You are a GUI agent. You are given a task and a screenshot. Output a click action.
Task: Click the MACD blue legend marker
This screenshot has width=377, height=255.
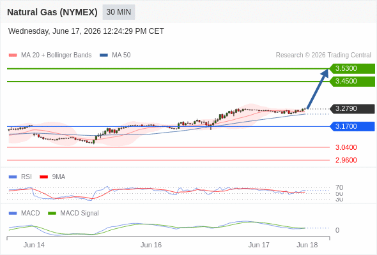13,214
